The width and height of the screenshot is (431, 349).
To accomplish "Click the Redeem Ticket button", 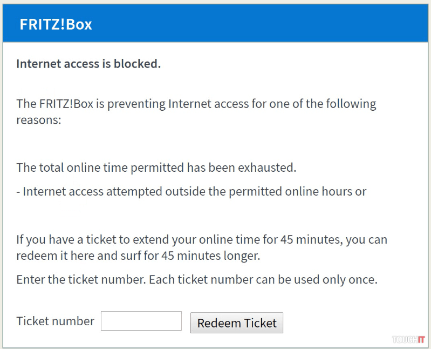I will [236, 323].
